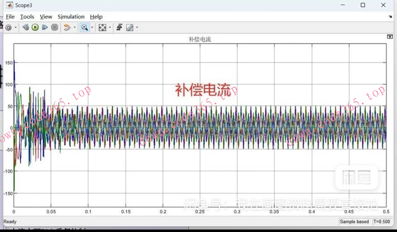Click the Step Back button
This screenshot has width=397, height=232.
pyautogui.click(x=26, y=28)
